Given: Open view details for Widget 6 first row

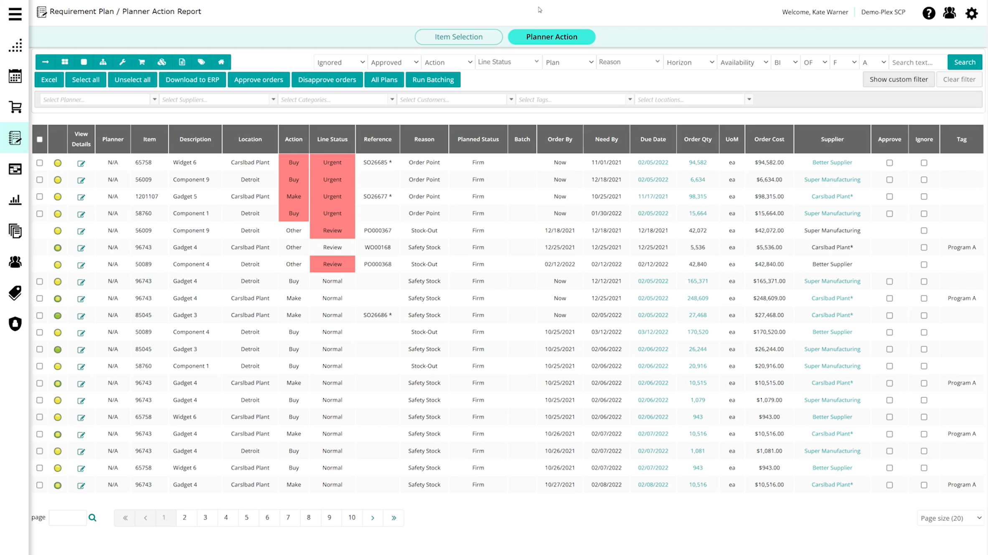Looking at the screenshot, I should (x=81, y=163).
